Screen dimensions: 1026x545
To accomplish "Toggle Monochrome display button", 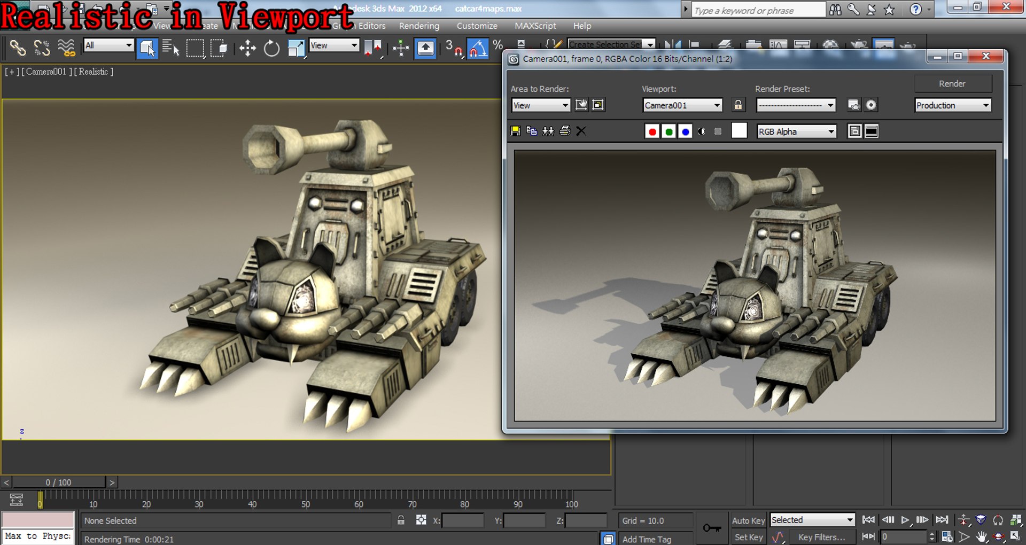I will tap(718, 131).
